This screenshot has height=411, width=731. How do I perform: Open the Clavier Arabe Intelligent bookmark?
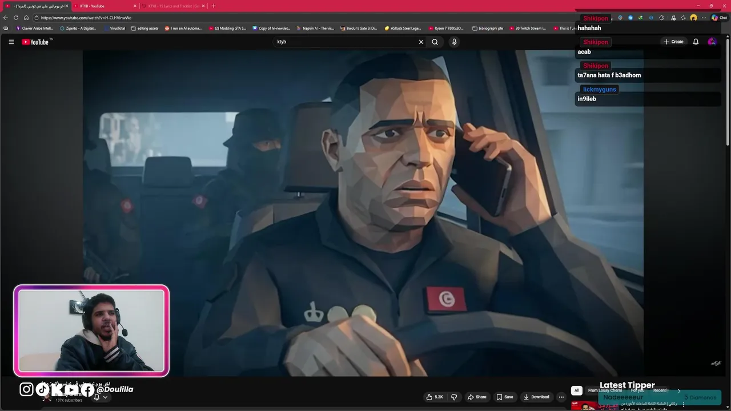[x=35, y=28]
